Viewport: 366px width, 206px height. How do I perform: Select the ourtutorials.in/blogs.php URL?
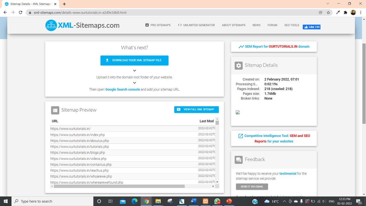pos(77,153)
